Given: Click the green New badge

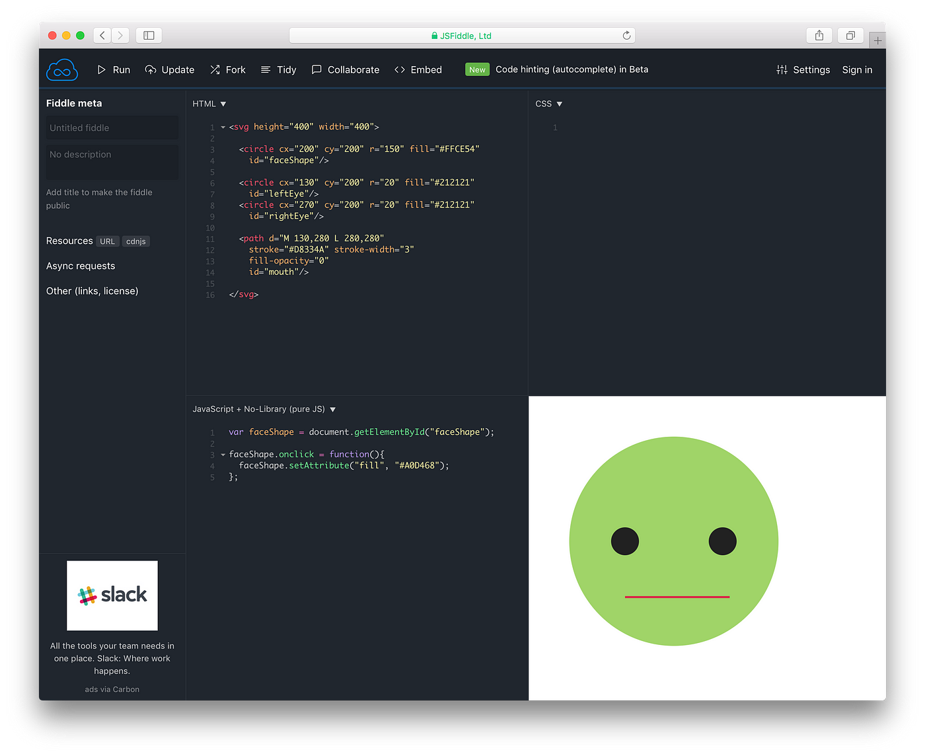Looking at the screenshot, I should click(x=477, y=69).
